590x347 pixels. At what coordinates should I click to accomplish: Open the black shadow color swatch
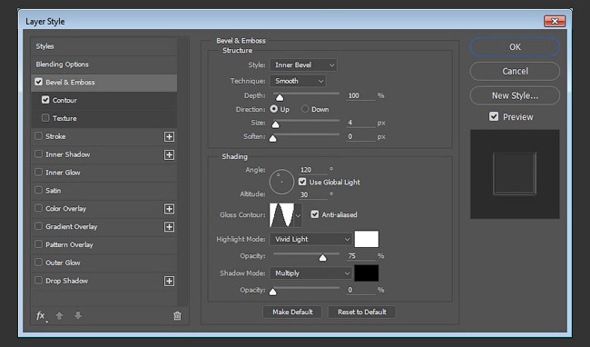[367, 273]
